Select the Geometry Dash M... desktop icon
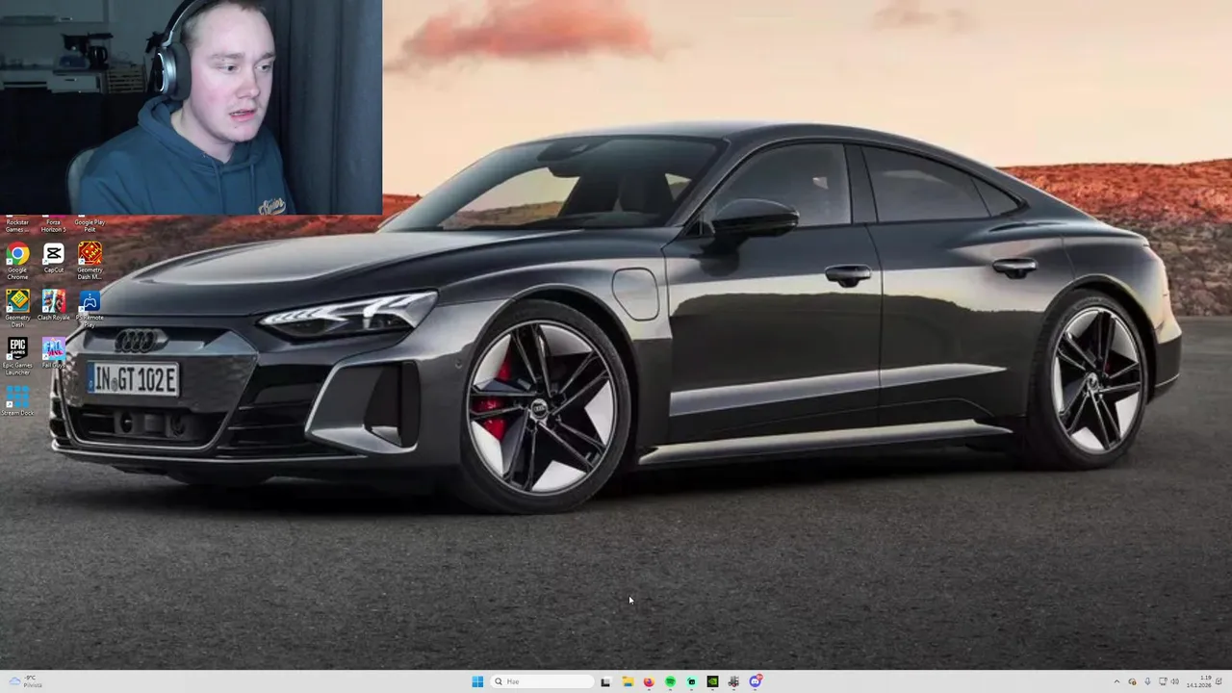This screenshot has height=693, width=1232. (x=90, y=260)
